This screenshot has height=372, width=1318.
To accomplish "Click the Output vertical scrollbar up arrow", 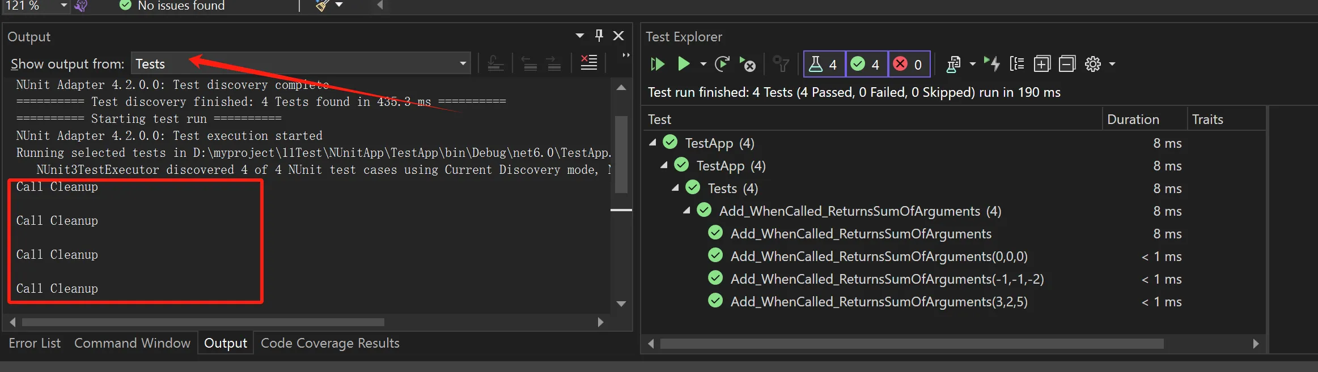I will [621, 88].
